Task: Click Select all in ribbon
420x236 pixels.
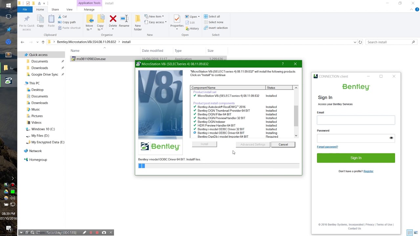Action: point(212,16)
